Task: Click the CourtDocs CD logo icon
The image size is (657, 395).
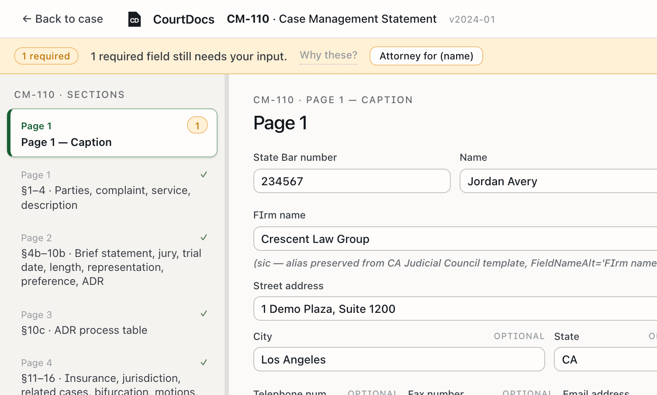Action: point(135,19)
